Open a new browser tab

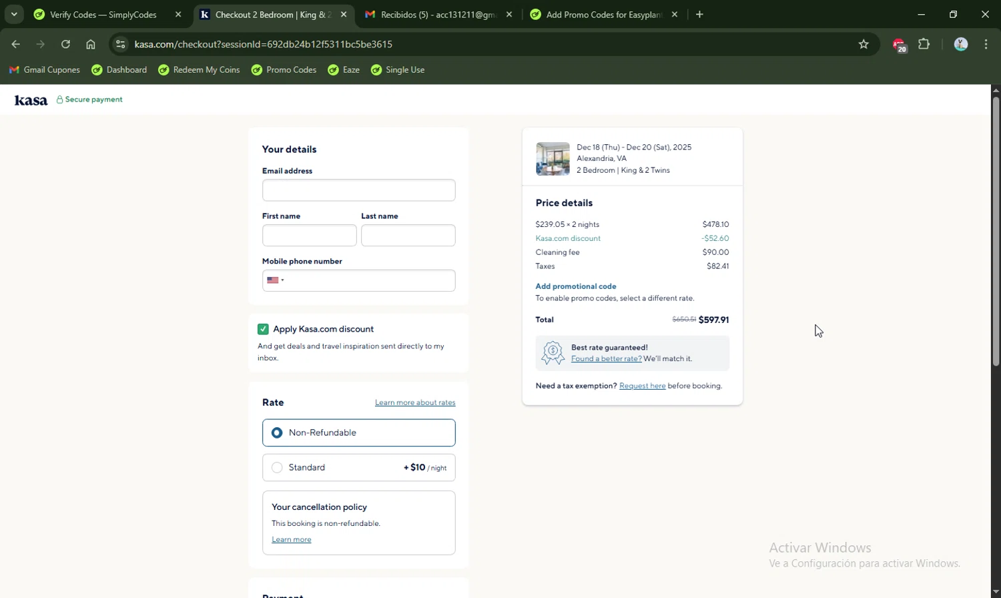[699, 14]
